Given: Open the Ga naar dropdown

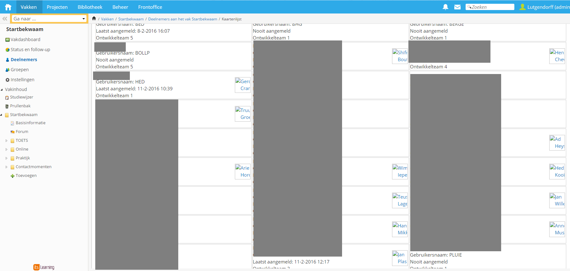Looking at the screenshot, I should (x=49, y=19).
